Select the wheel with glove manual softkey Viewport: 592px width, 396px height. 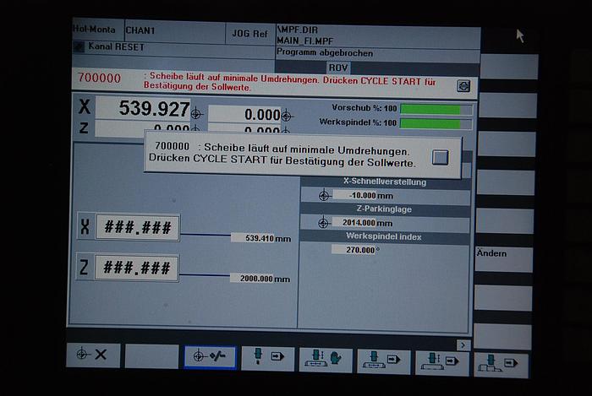point(326,361)
